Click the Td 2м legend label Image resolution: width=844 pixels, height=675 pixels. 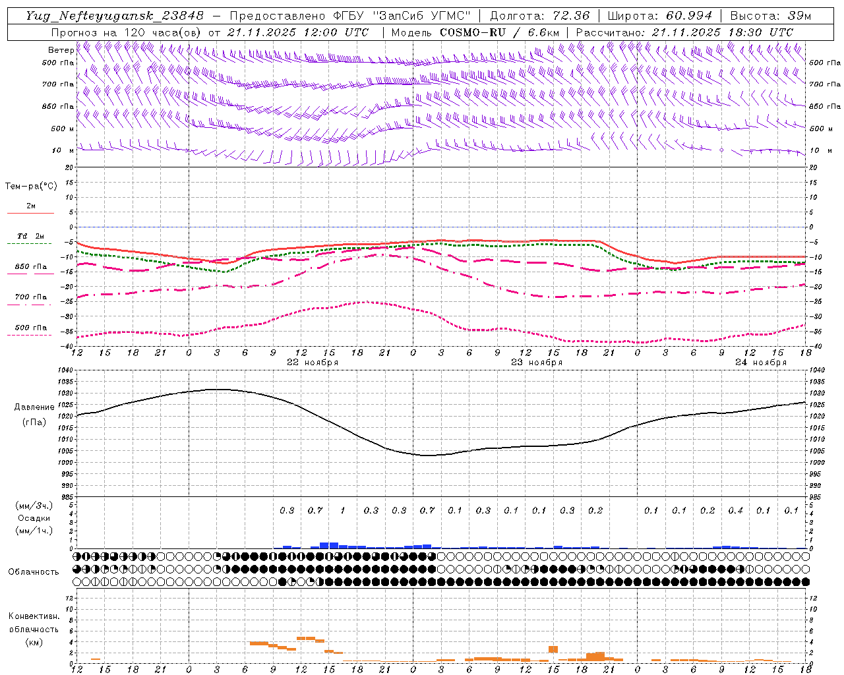[30, 236]
